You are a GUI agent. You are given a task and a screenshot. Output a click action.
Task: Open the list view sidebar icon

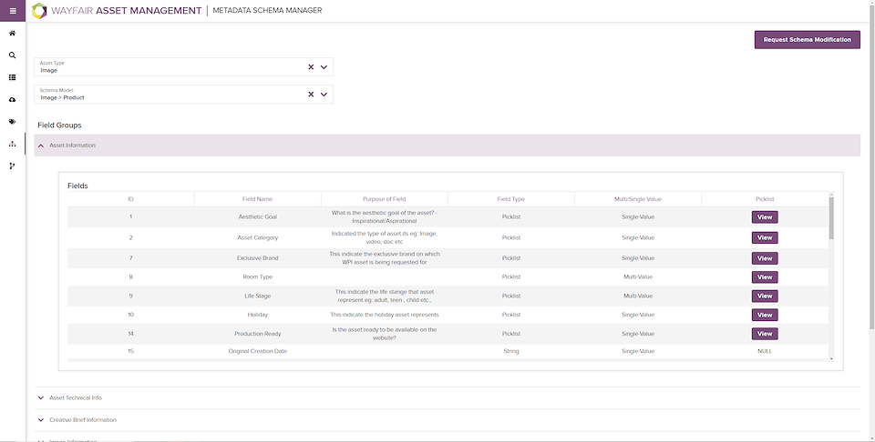pyautogui.click(x=12, y=77)
